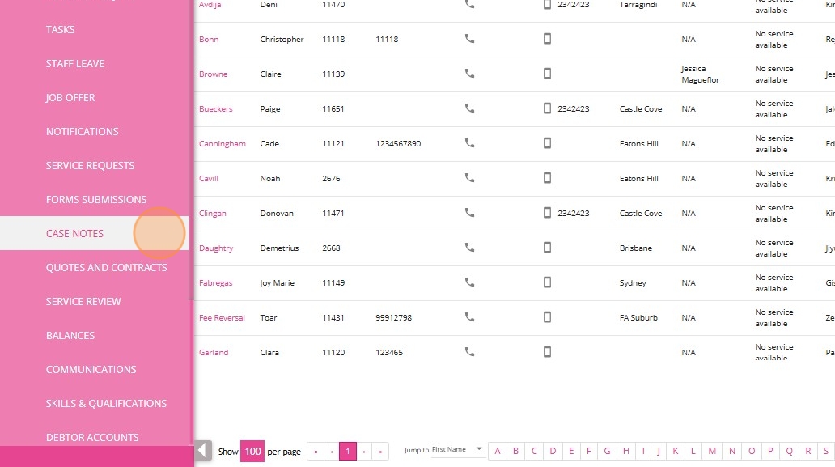Open the Cavill client record link
Image resolution: width=835 pixels, height=467 pixels.
208,178
